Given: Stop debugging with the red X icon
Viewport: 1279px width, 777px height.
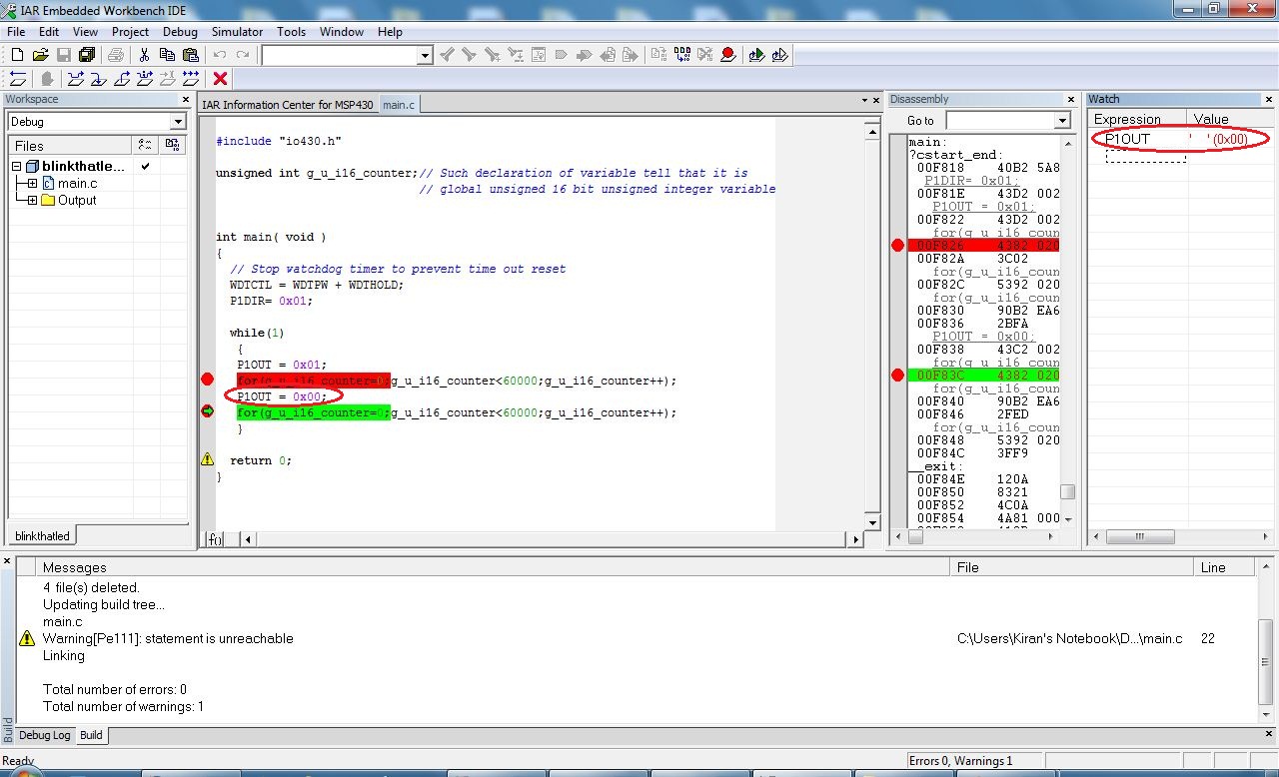Looking at the screenshot, I should (221, 79).
